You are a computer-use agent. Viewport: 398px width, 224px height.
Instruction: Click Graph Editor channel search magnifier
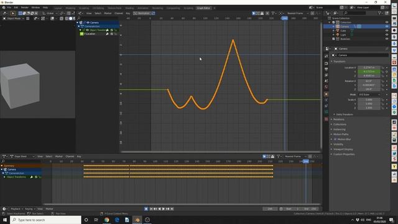[79, 18]
